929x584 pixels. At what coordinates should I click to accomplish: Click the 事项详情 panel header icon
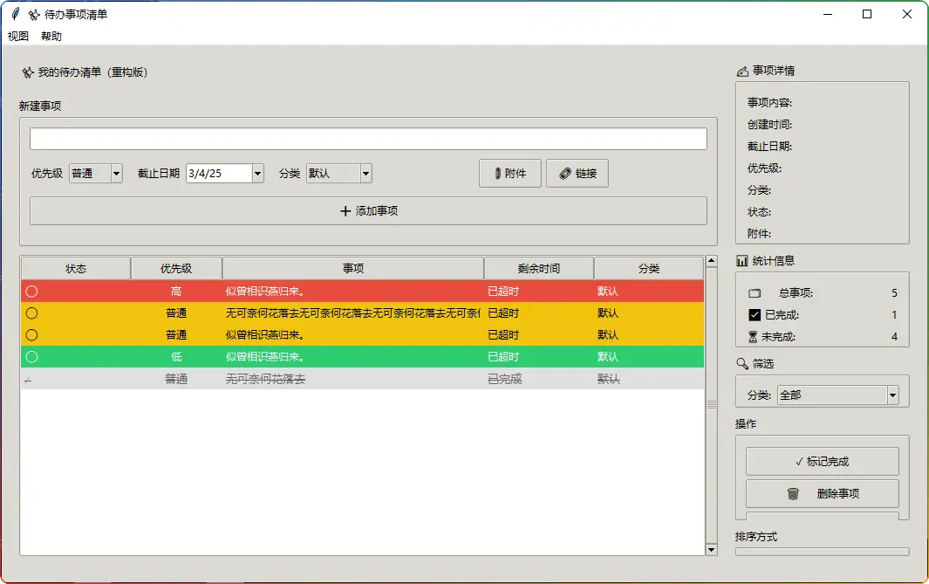coord(742,71)
